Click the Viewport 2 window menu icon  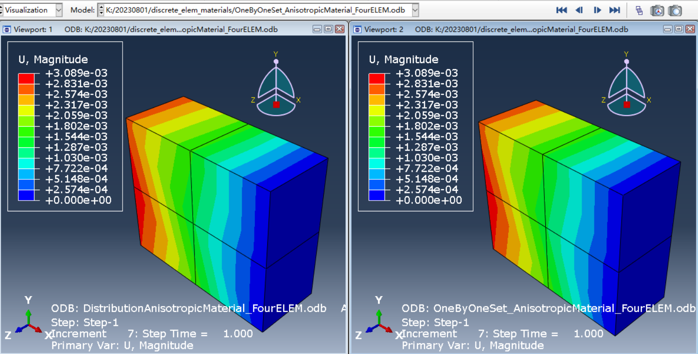click(x=357, y=29)
